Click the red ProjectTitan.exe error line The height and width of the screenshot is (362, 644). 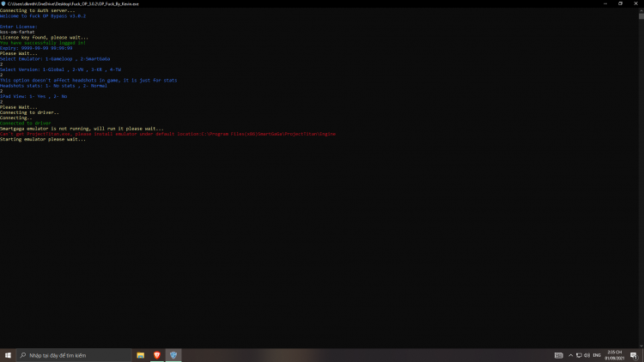point(167,134)
